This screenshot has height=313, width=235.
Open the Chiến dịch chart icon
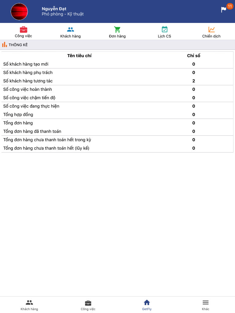(211, 30)
